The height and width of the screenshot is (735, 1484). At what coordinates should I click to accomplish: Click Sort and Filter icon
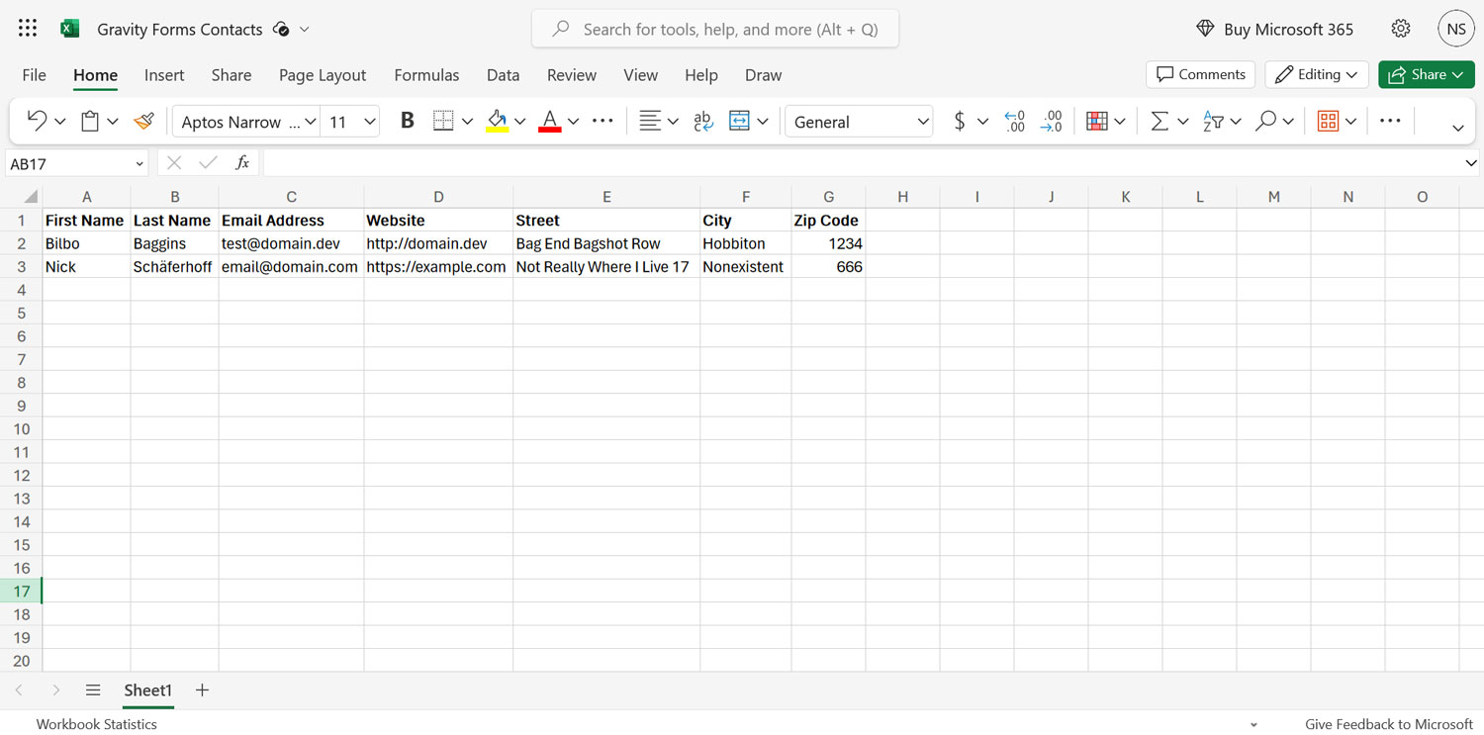pyautogui.click(x=1213, y=121)
